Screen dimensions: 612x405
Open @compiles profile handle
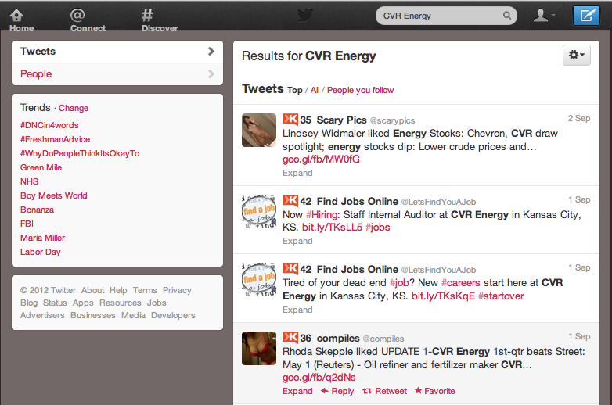383,339
